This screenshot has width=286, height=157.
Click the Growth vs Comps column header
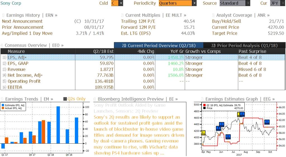pyautogui.click(x=211, y=51)
